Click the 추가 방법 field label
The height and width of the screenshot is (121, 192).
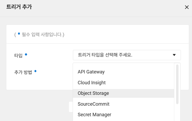(23, 72)
